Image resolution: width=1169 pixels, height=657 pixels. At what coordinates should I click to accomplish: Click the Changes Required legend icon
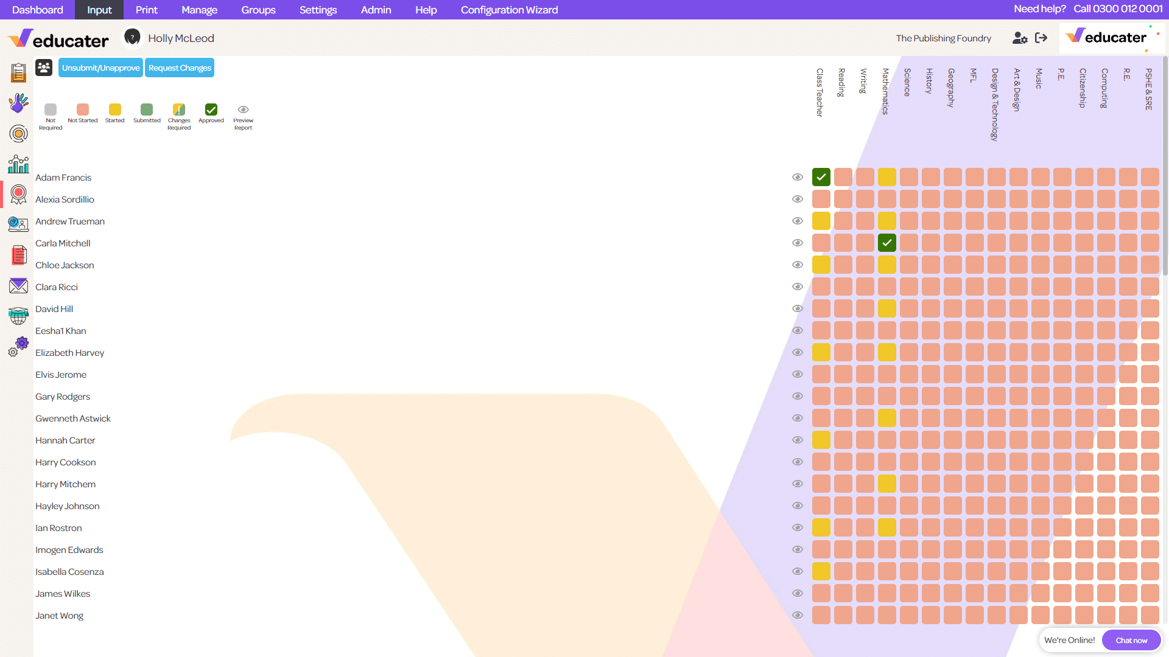pyautogui.click(x=179, y=109)
